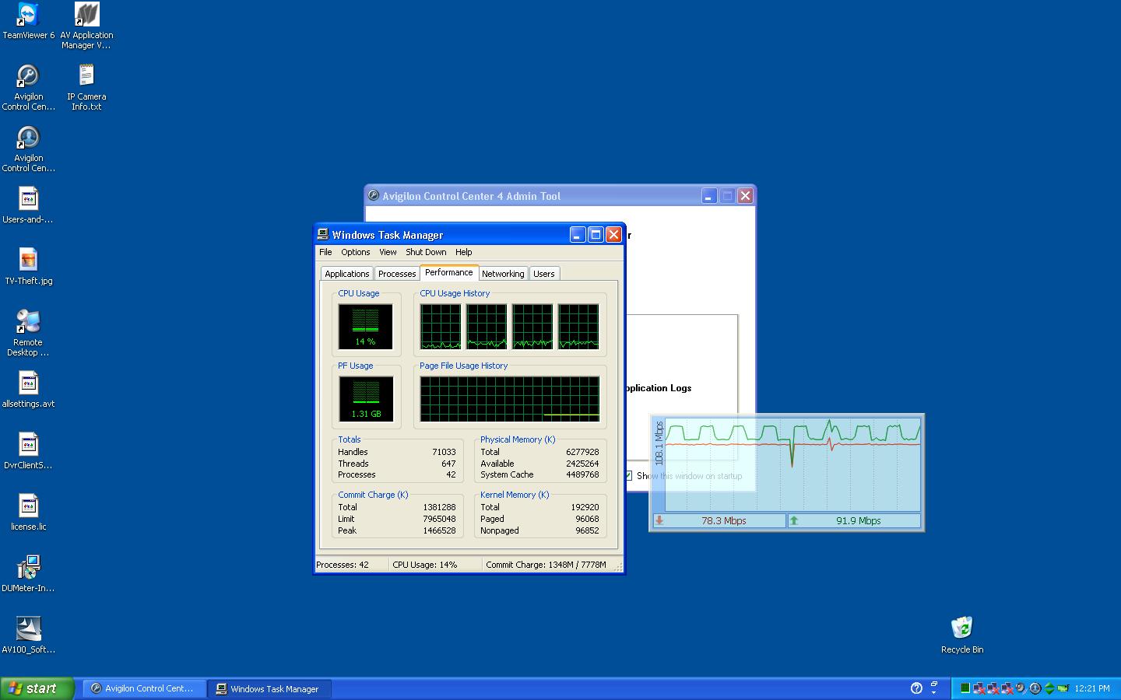
Task: Select the AV100_Soft... desktop icon
Action: click(x=28, y=628)
